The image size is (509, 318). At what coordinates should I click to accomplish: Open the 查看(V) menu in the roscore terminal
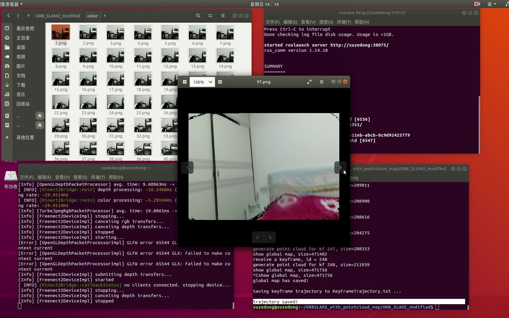308,22
